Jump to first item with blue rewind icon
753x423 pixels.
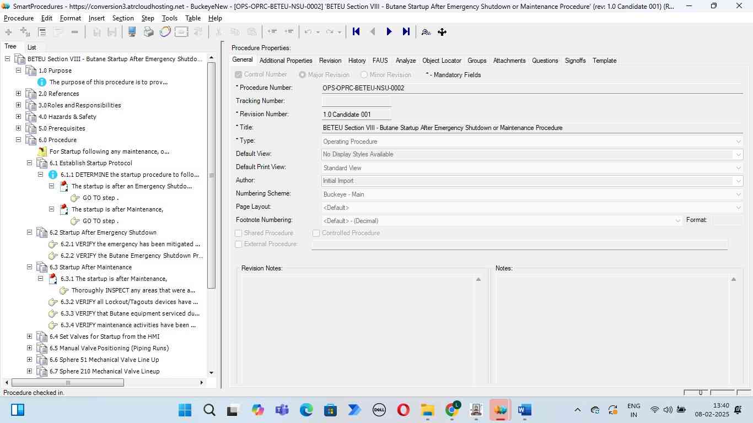[356, 32]
